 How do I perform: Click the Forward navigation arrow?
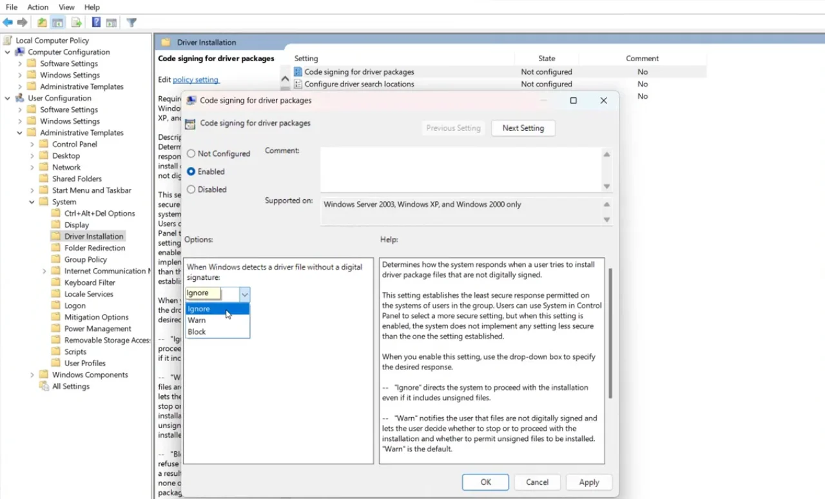coord(23,22)
